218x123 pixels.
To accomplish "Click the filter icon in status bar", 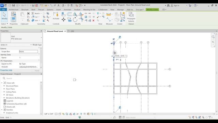I will tap(210, 118).
